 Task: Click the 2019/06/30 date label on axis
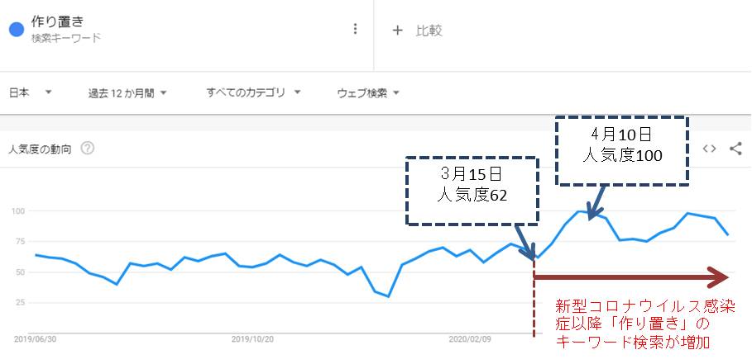(x=35, y=338)
